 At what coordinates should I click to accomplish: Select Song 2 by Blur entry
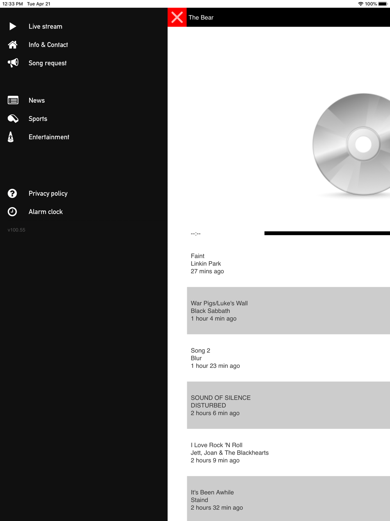[289, 358]
